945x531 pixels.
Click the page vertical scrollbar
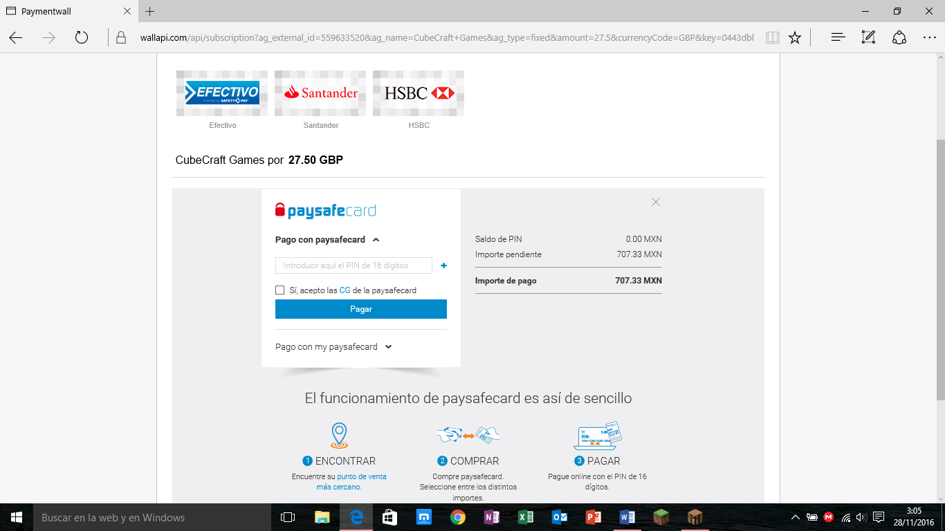pyautogui.click(x=940, y=270)
